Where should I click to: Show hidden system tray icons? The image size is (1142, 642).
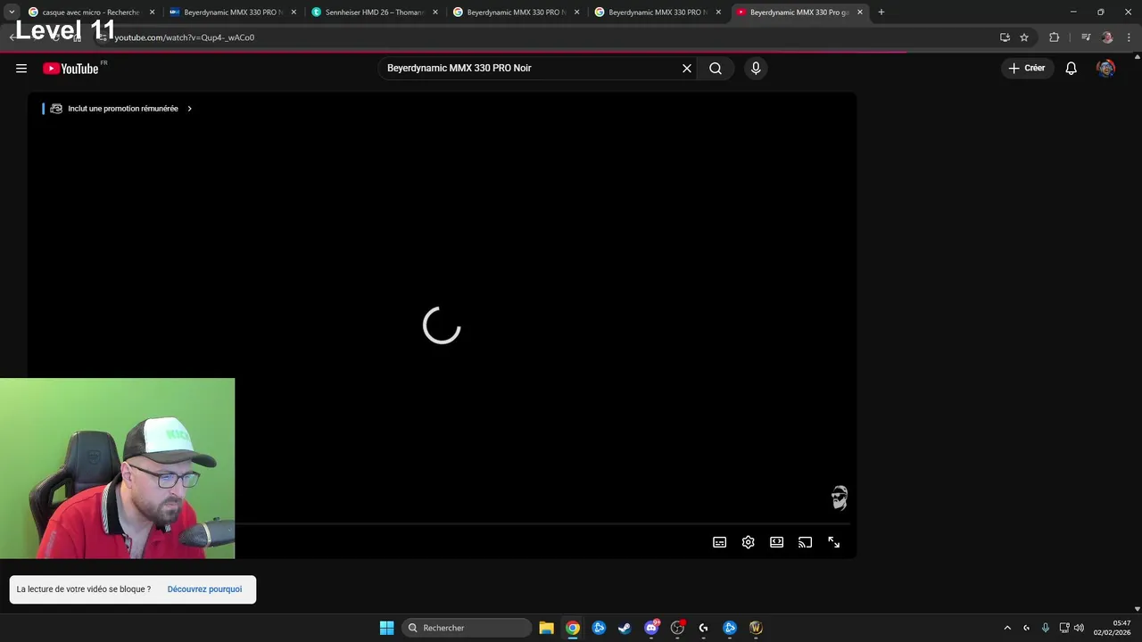tap(1007, 628)
